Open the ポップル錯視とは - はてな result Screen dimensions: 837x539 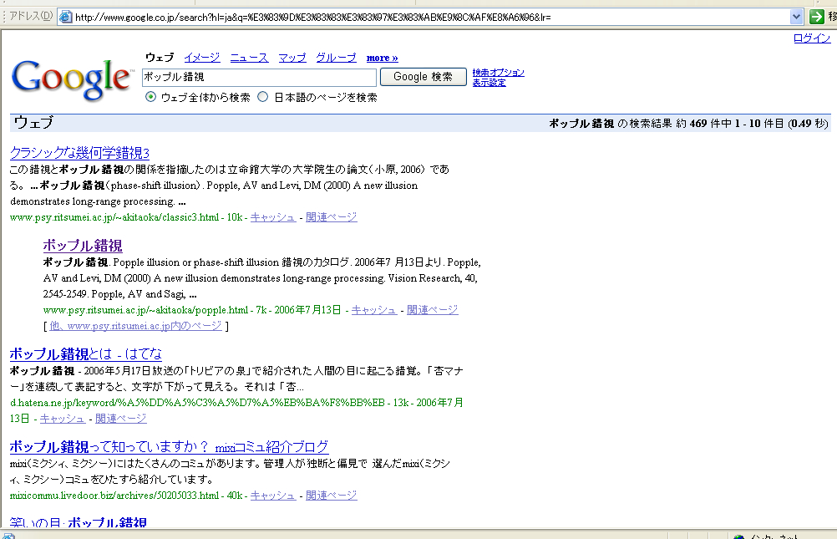[86, 353]
